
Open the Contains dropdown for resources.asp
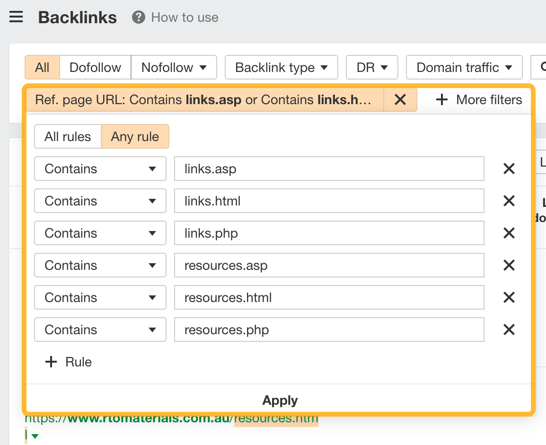100,265
